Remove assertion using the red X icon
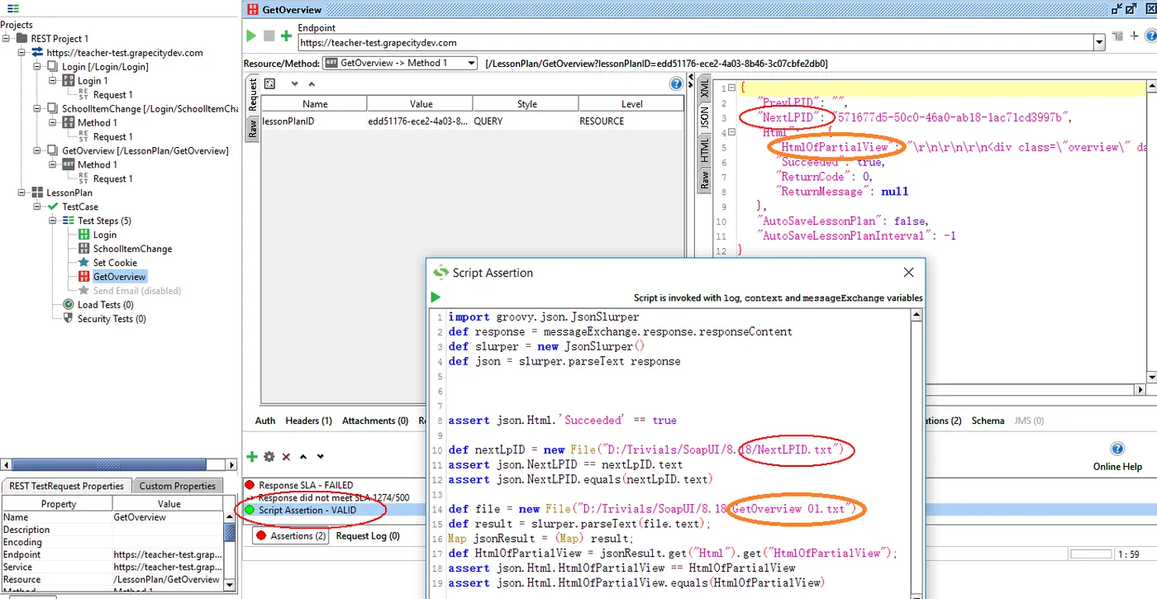 coord(286,457)
